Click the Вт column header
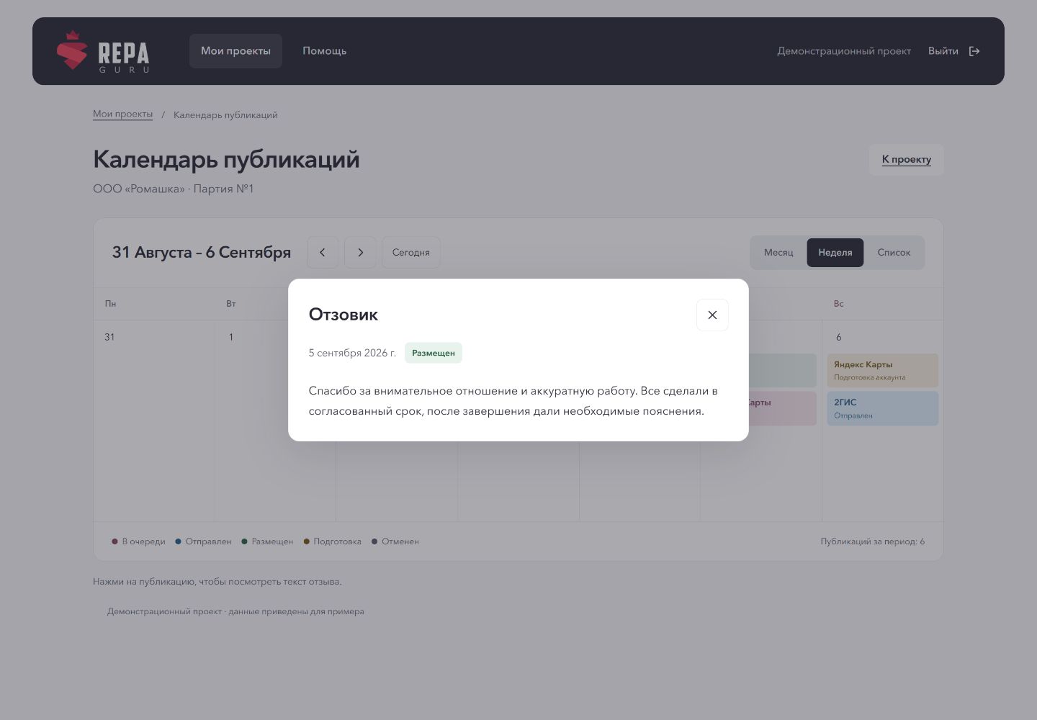This screenshot has height=720, width=1037. 231,304
